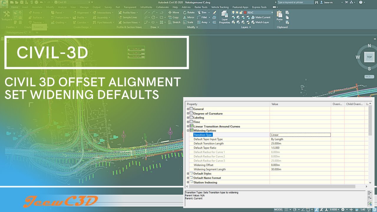This screenshot has width=377, height=212.
Task: Expand Linear Transition Around Curves group
Action: pos(188,126)
